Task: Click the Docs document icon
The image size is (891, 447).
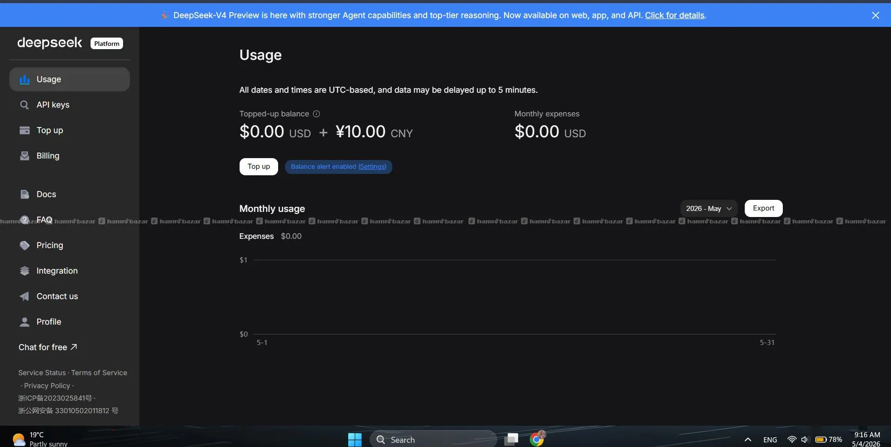Action: tap(25, 194)
